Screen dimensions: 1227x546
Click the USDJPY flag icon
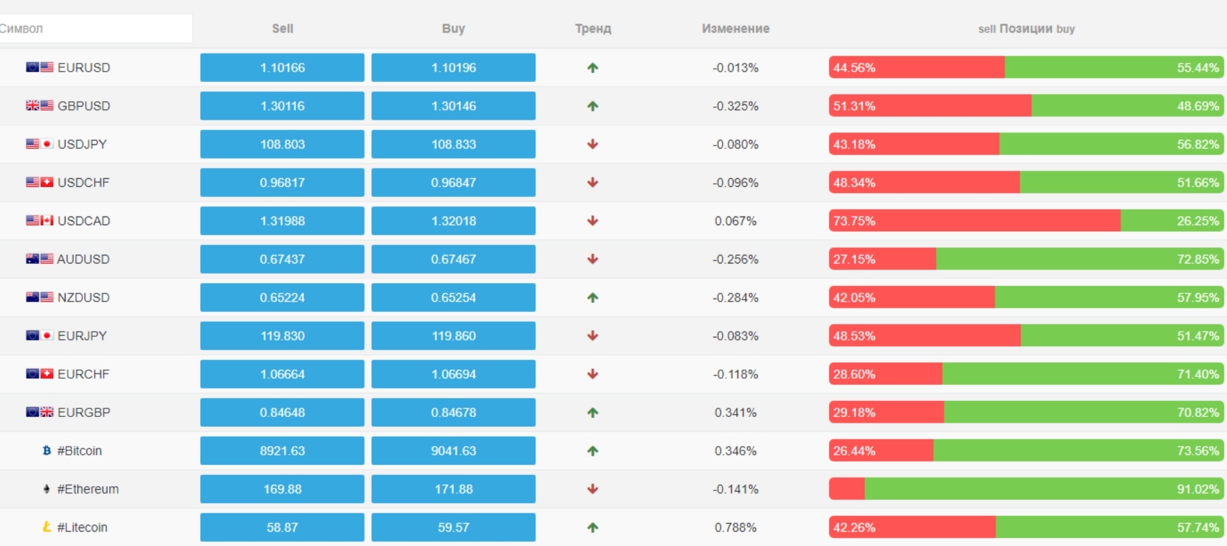(40, 144)
